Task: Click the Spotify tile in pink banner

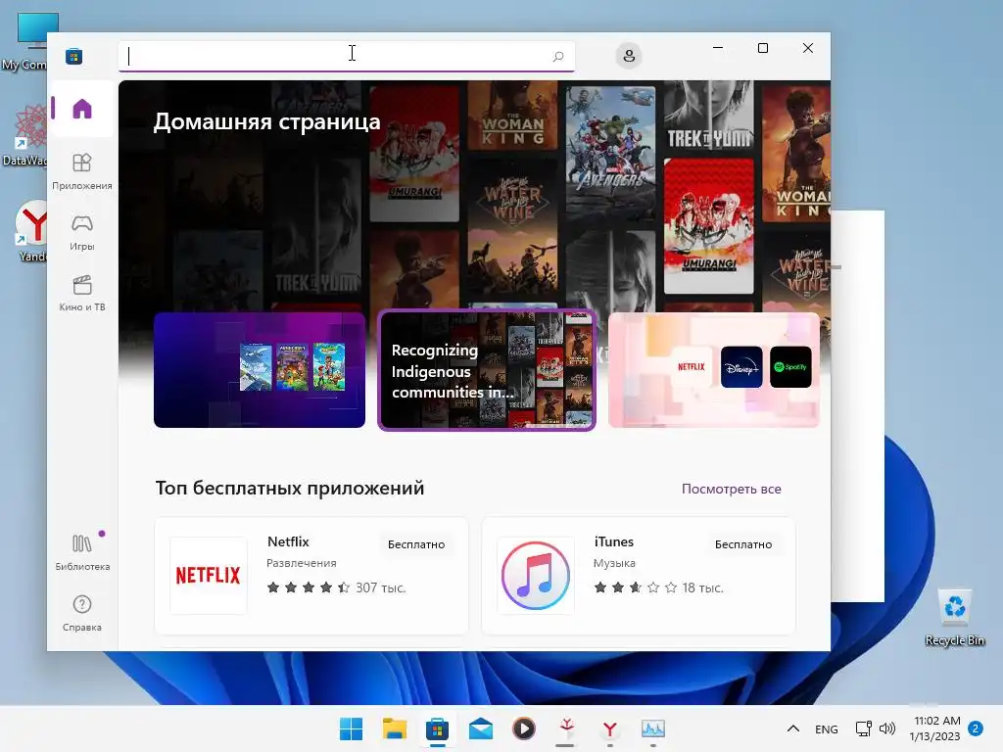Action: [790, 367]
